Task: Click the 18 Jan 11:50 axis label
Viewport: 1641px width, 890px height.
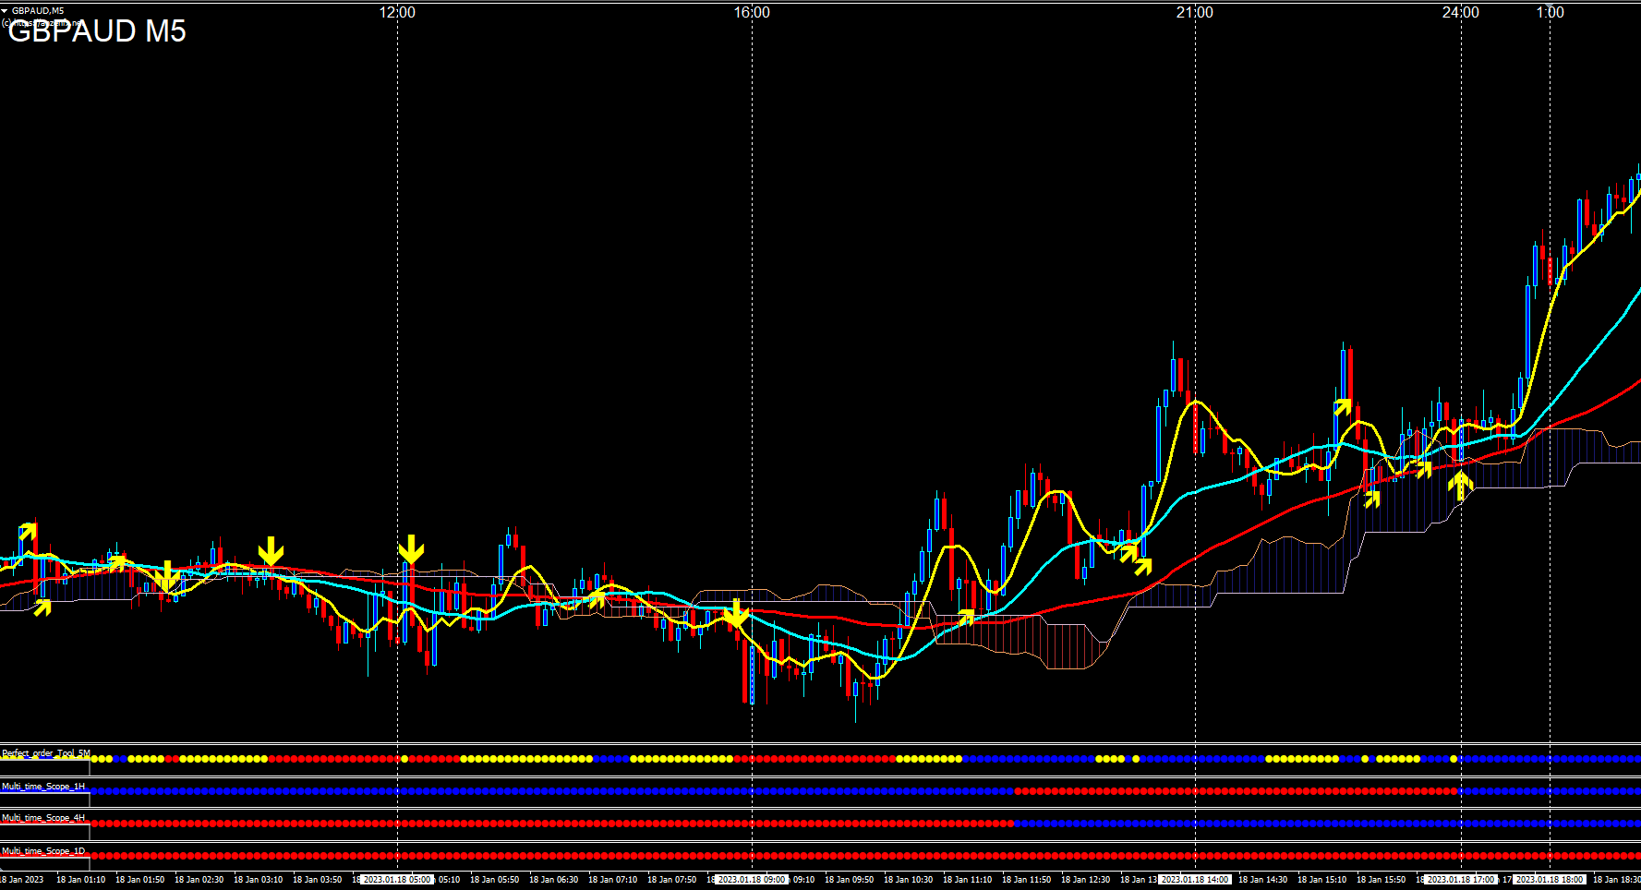Action: [x=1027, y=880]
